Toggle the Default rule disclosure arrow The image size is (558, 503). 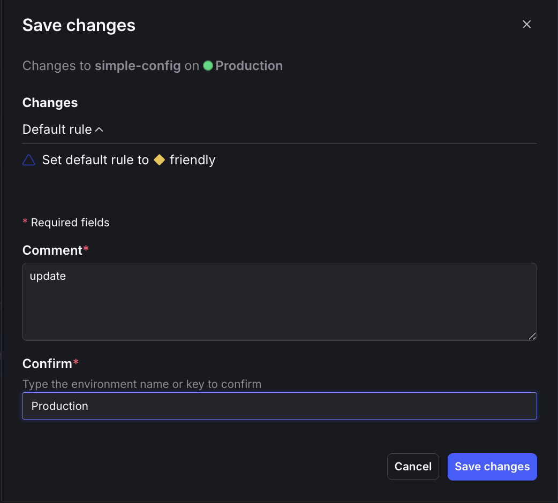(x=99, y=129)
